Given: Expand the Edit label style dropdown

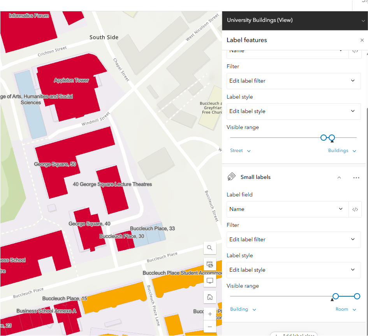Looking at the screenshot, I should [x=294, y=270].
